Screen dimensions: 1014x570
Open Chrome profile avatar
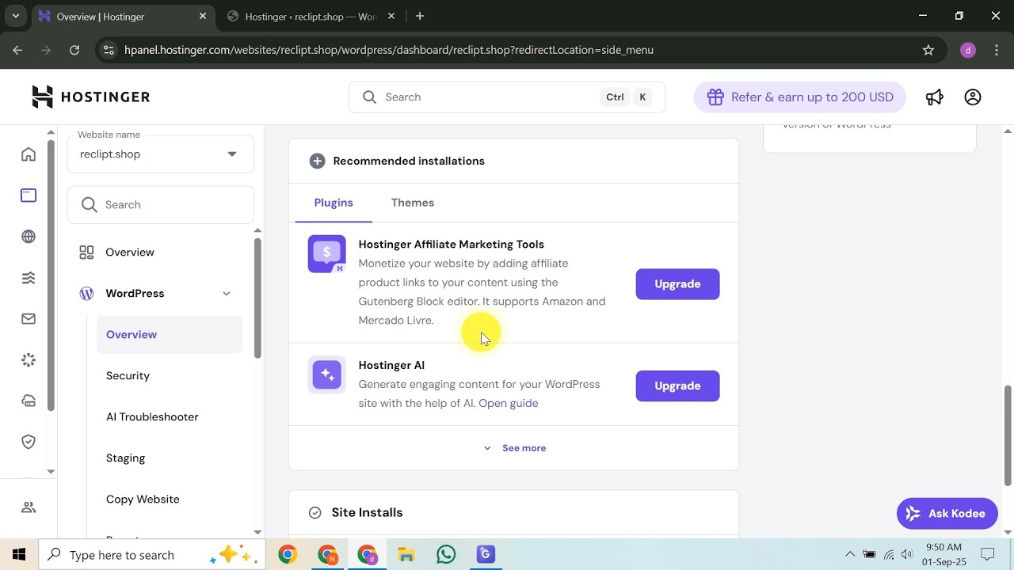967,50
